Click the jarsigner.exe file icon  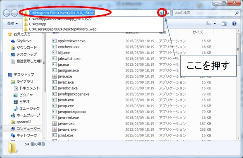(55, 70)
